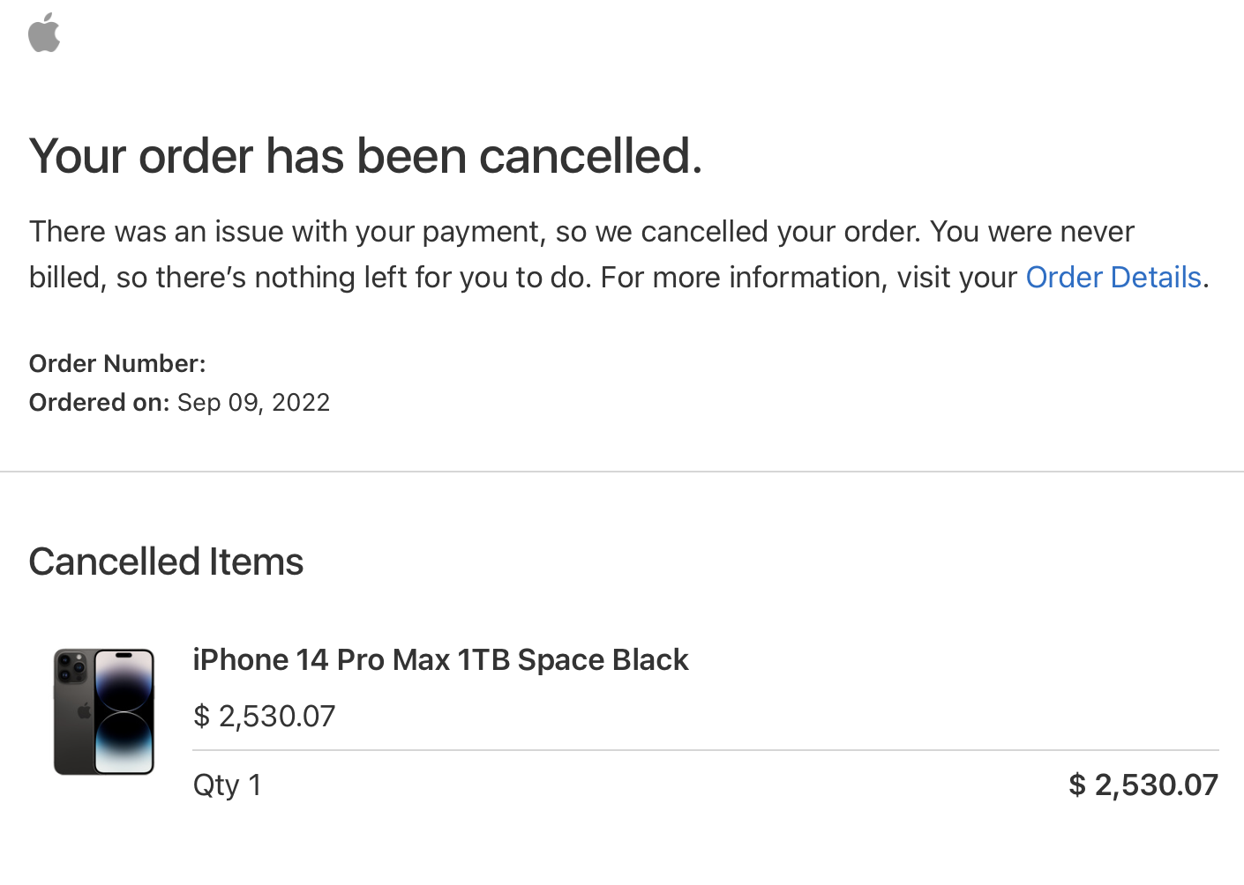Click the small Apple logo on iPhone back
Viewport: 1244px width, 885px height.
tap(85, 710)
